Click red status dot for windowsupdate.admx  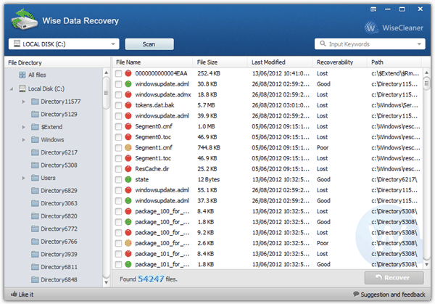(x=128, y=94)
